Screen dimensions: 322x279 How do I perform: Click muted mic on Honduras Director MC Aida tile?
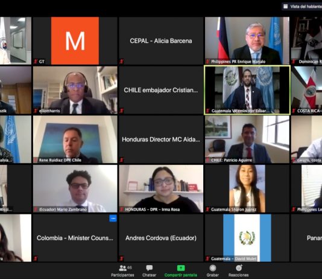[122, 160]
